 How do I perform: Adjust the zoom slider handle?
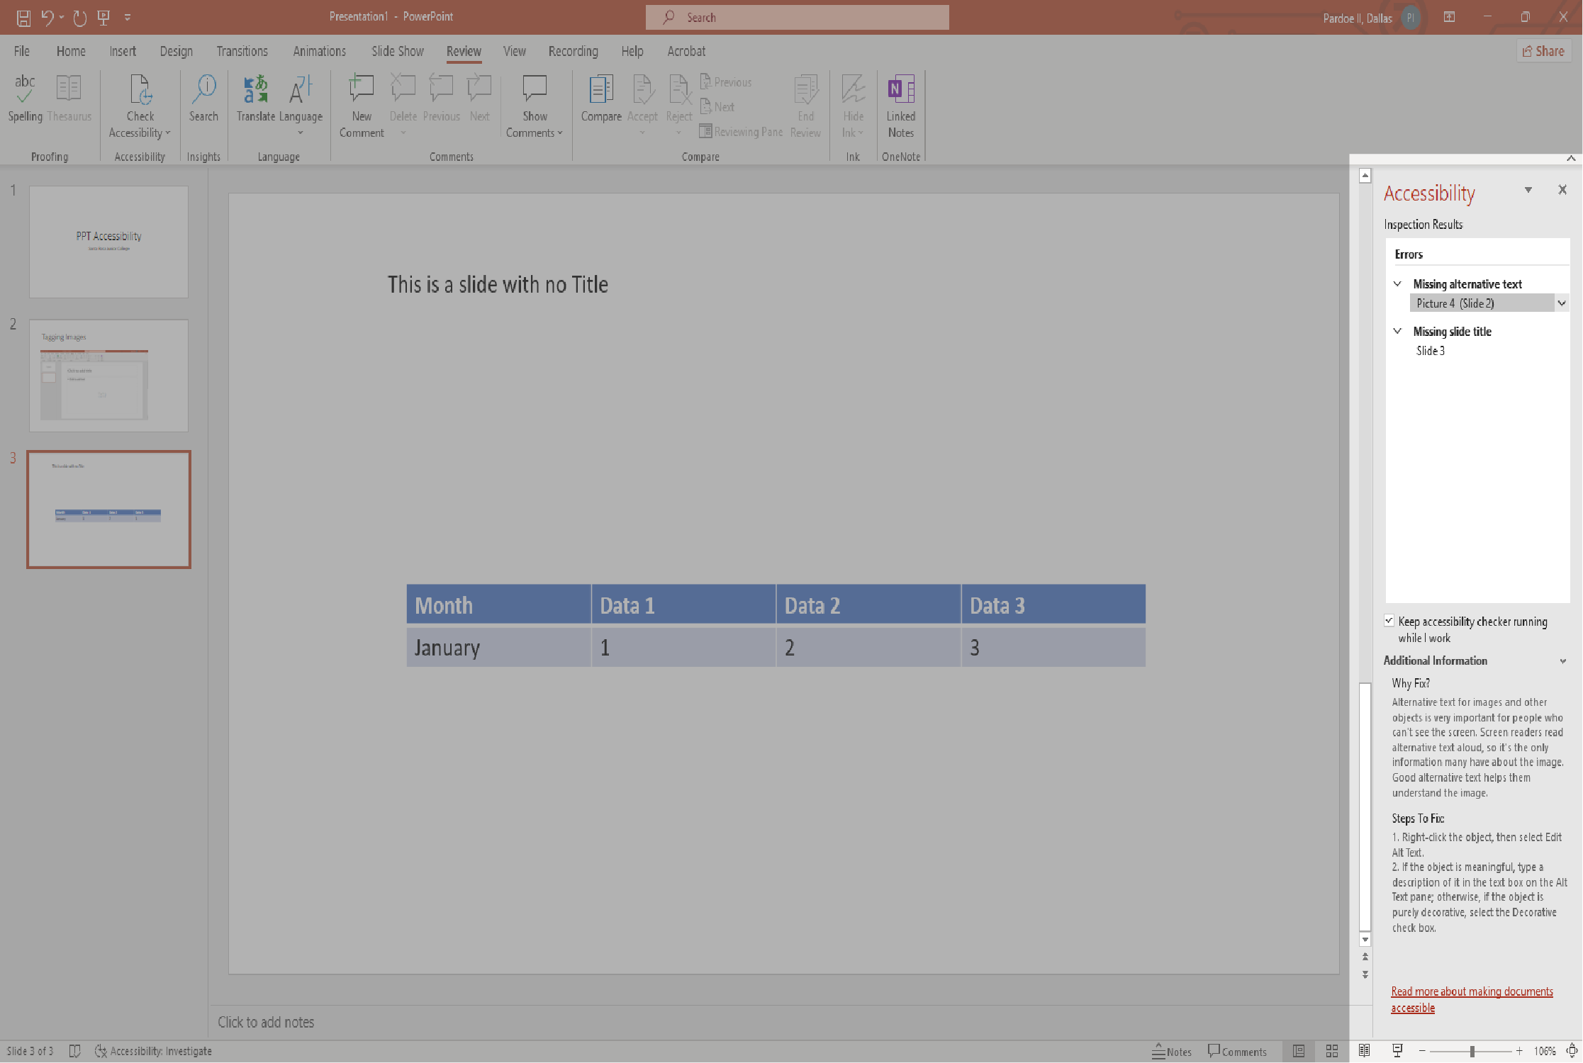[1472, 1051]
